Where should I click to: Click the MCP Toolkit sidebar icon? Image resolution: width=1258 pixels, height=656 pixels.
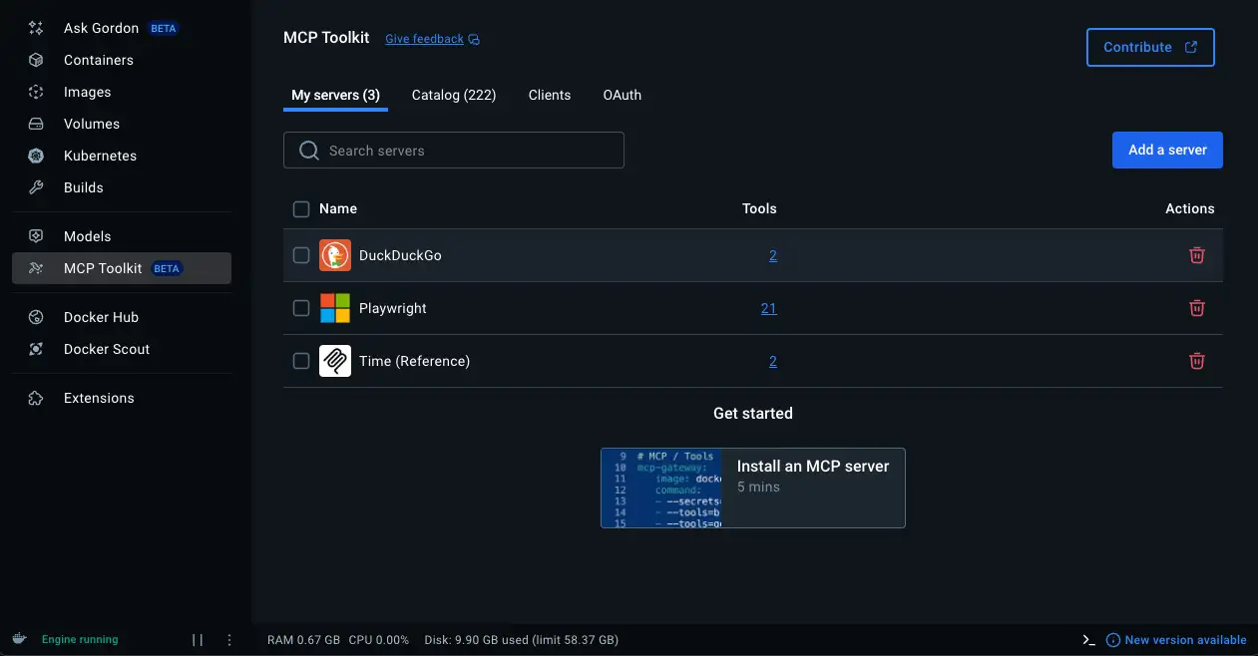click(x=36, y=268)
